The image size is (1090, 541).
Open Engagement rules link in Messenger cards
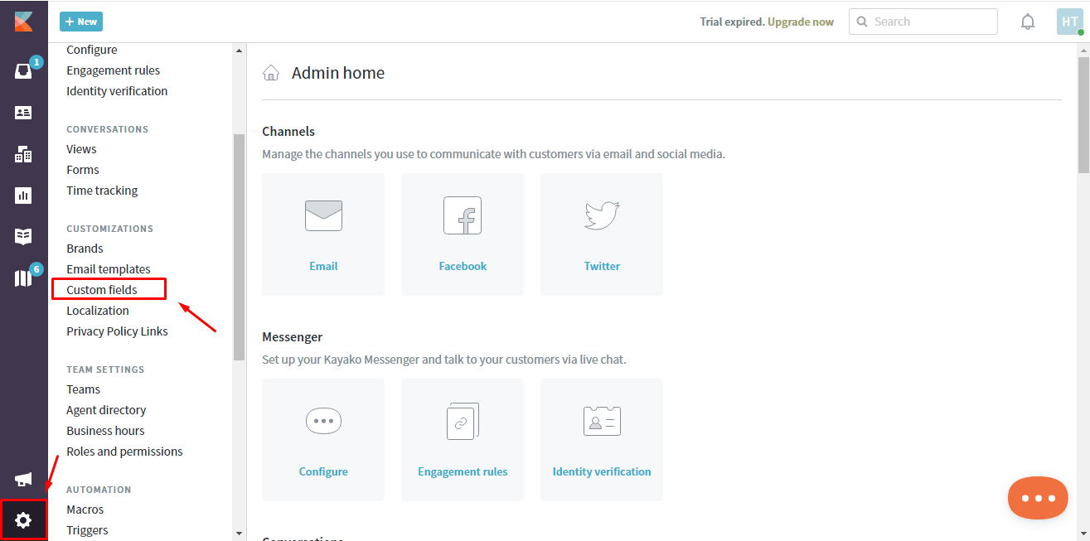click(463, 471)
